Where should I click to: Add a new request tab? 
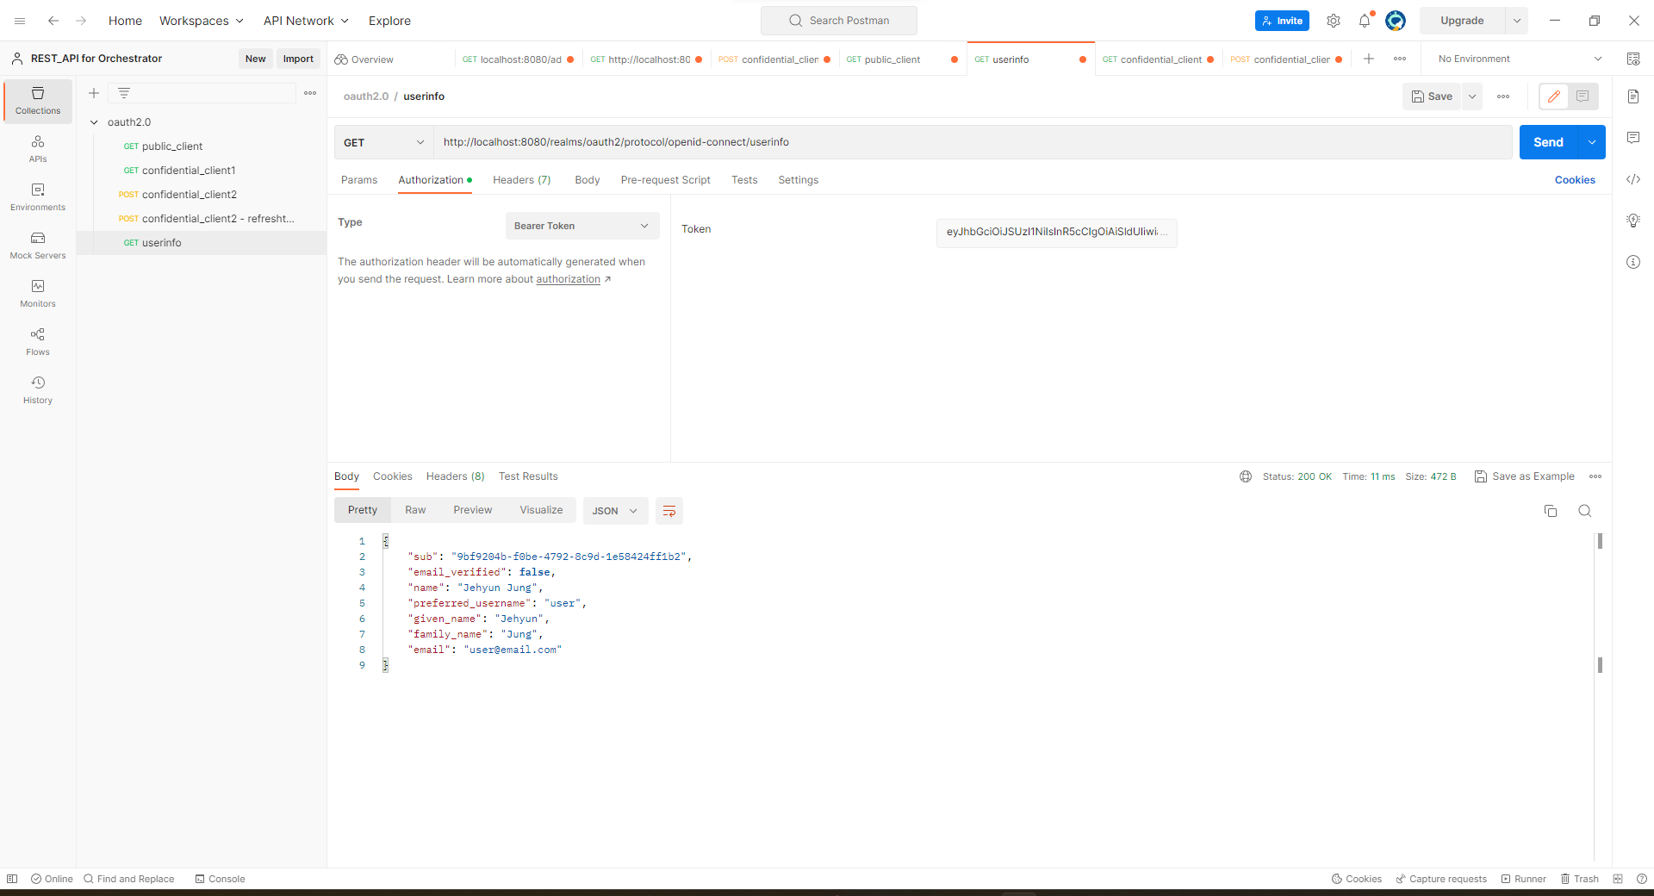(1369, 59)
